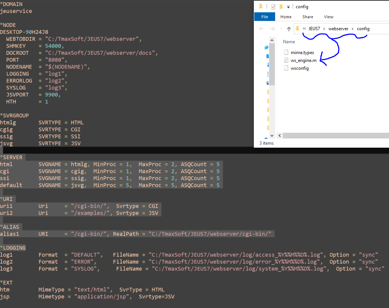Click the DOCROOT path value

100,53
